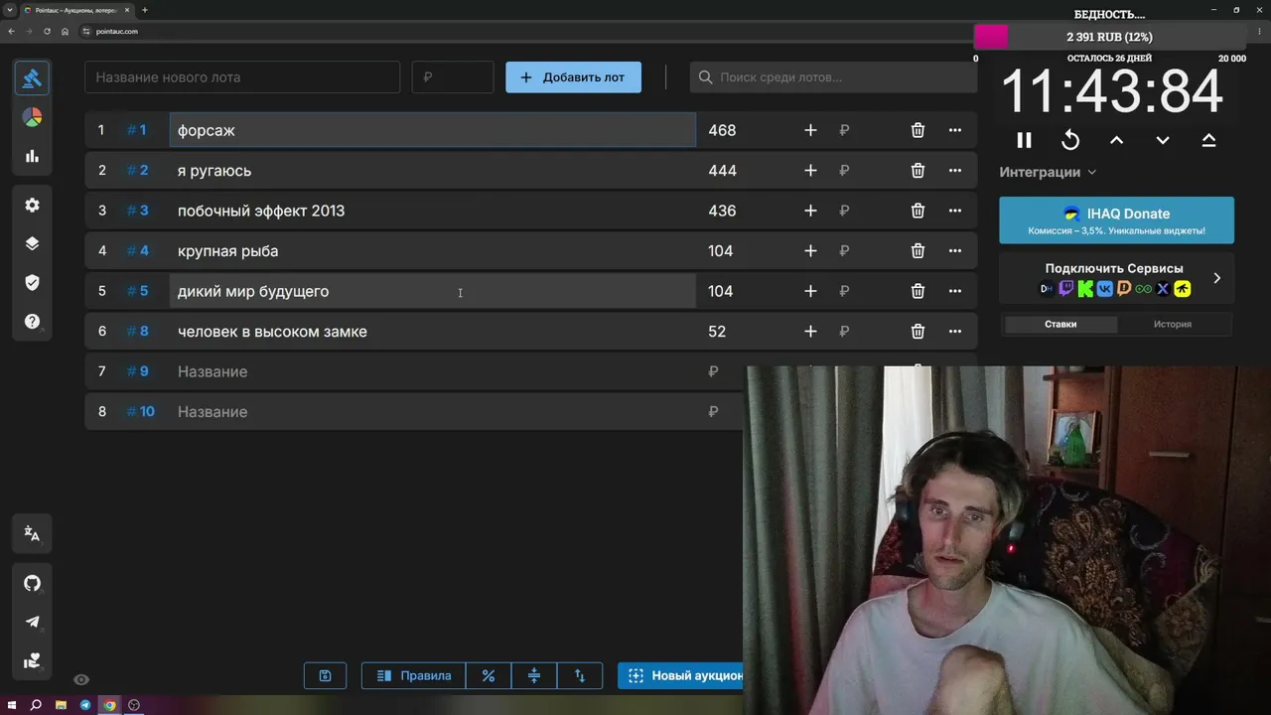Viewport: 1271px width, 715px height.
Task: Switch to the Ставки tab
Action: 1060,324
